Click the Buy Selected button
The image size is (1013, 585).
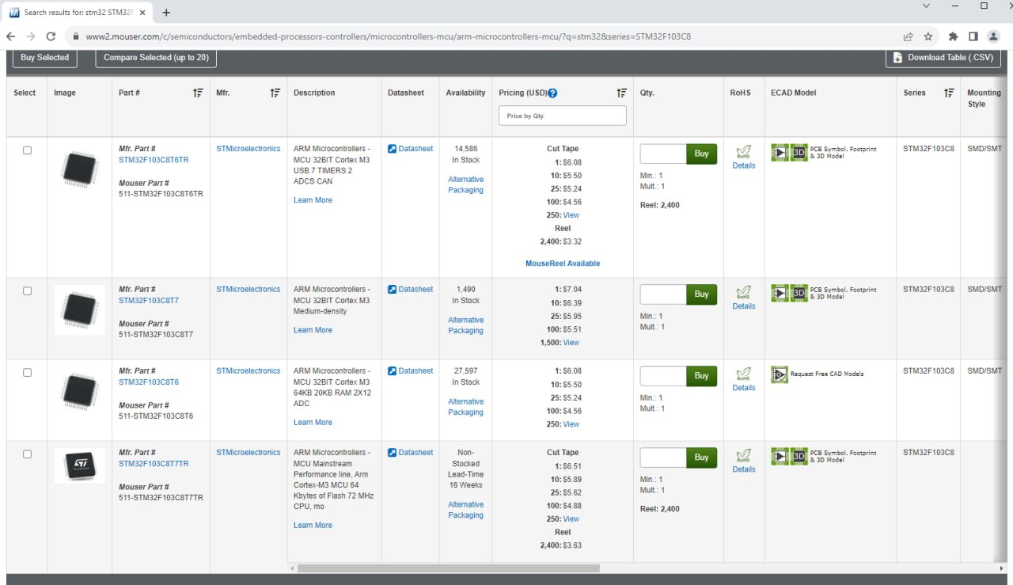click(44, 58)
